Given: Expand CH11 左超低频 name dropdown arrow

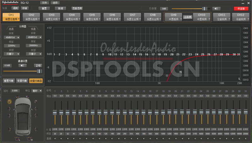Looking at the screenshot, I should [x=229, y=19].
